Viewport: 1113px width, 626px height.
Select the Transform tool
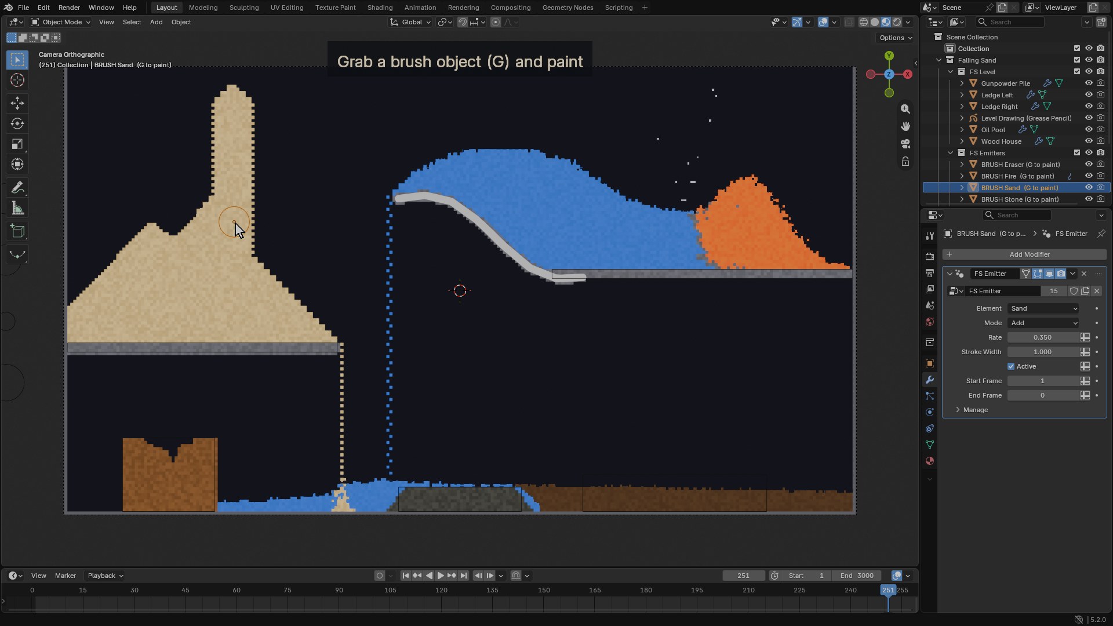pos(17,164)
